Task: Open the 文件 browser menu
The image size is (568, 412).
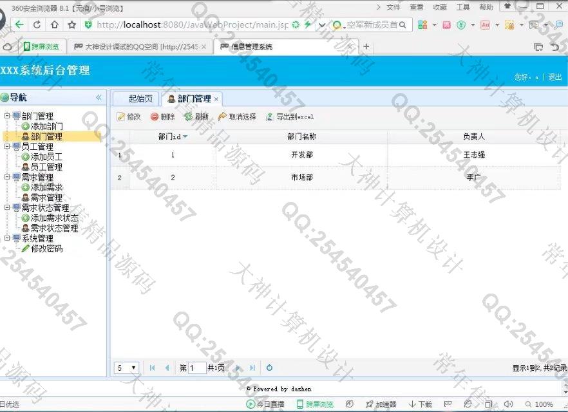Action: [393, 7]
